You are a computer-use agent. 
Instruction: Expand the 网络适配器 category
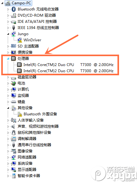click(8, 157)
